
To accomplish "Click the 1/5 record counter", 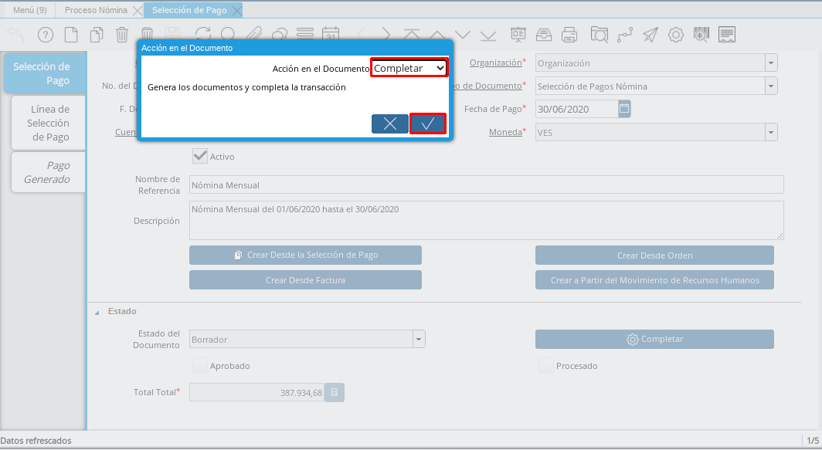I will (812, 441).
